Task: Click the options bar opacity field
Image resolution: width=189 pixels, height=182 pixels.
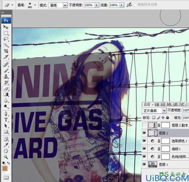Action: tap(89, 5)
